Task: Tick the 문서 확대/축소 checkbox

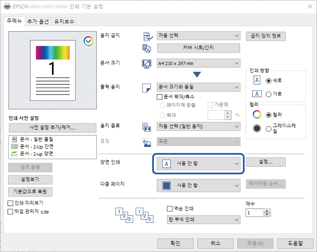Action: coord(159,97)
